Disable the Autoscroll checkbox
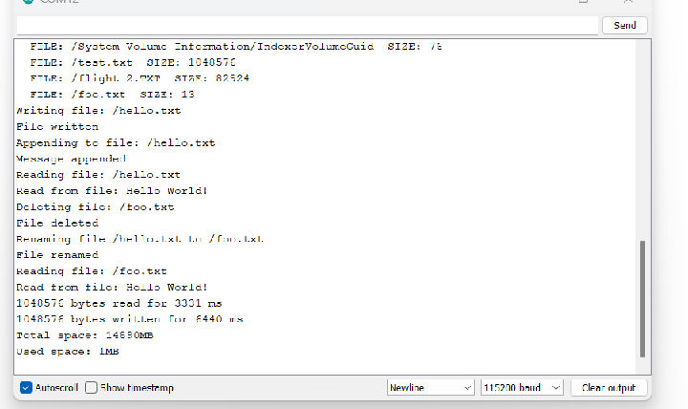Image resolution: width=688 pixels, height=409 pixels. pos(26,388)
